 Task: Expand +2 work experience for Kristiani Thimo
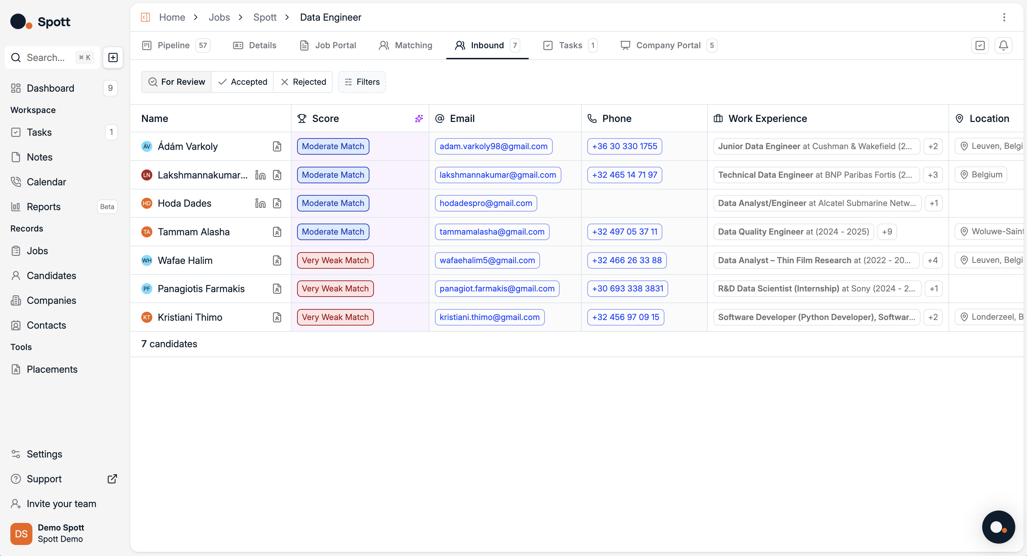click(933, 317)
